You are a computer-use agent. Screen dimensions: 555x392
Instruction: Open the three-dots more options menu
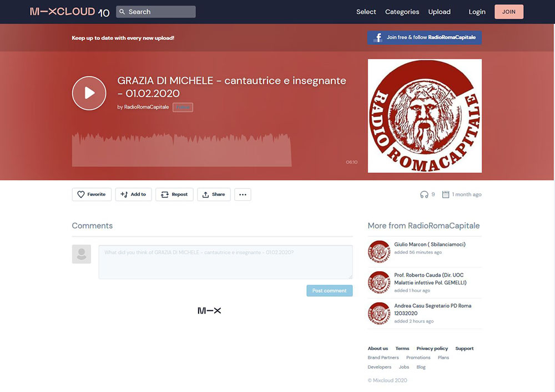[243, 195]
